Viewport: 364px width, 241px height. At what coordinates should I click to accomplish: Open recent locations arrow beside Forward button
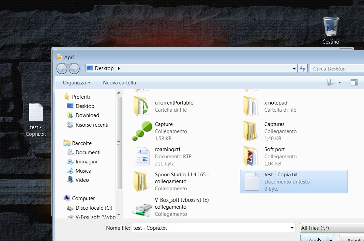click(x=82, y=69)
